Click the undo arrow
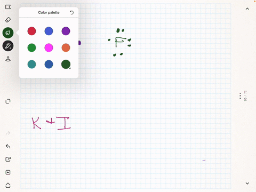The width and height of the screenshot is (256, 192). pyautogui.click(x=8, y=146)
